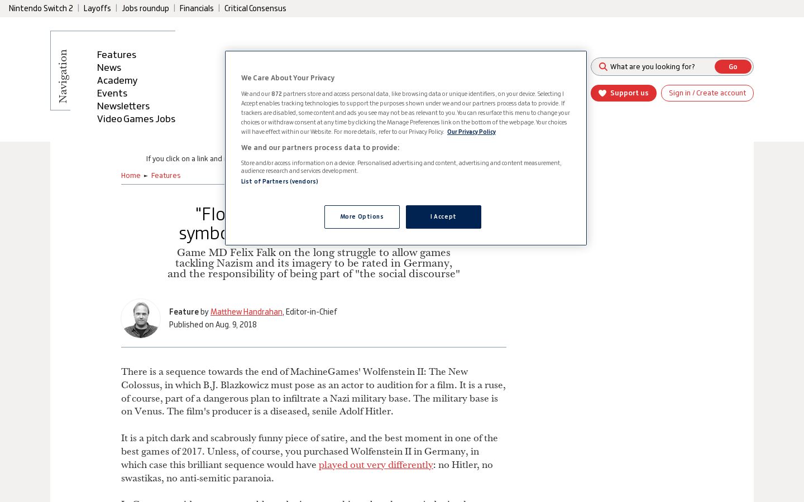The width and height of the screenshot is (804, 502).
Task: Click the heart icon on Support us
Action: pos(602,93)
